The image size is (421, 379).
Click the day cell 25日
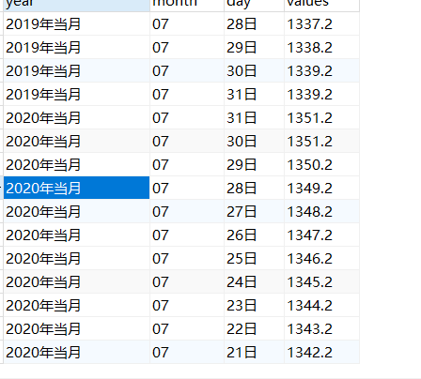pyautogui.click(x=254, y=258)
